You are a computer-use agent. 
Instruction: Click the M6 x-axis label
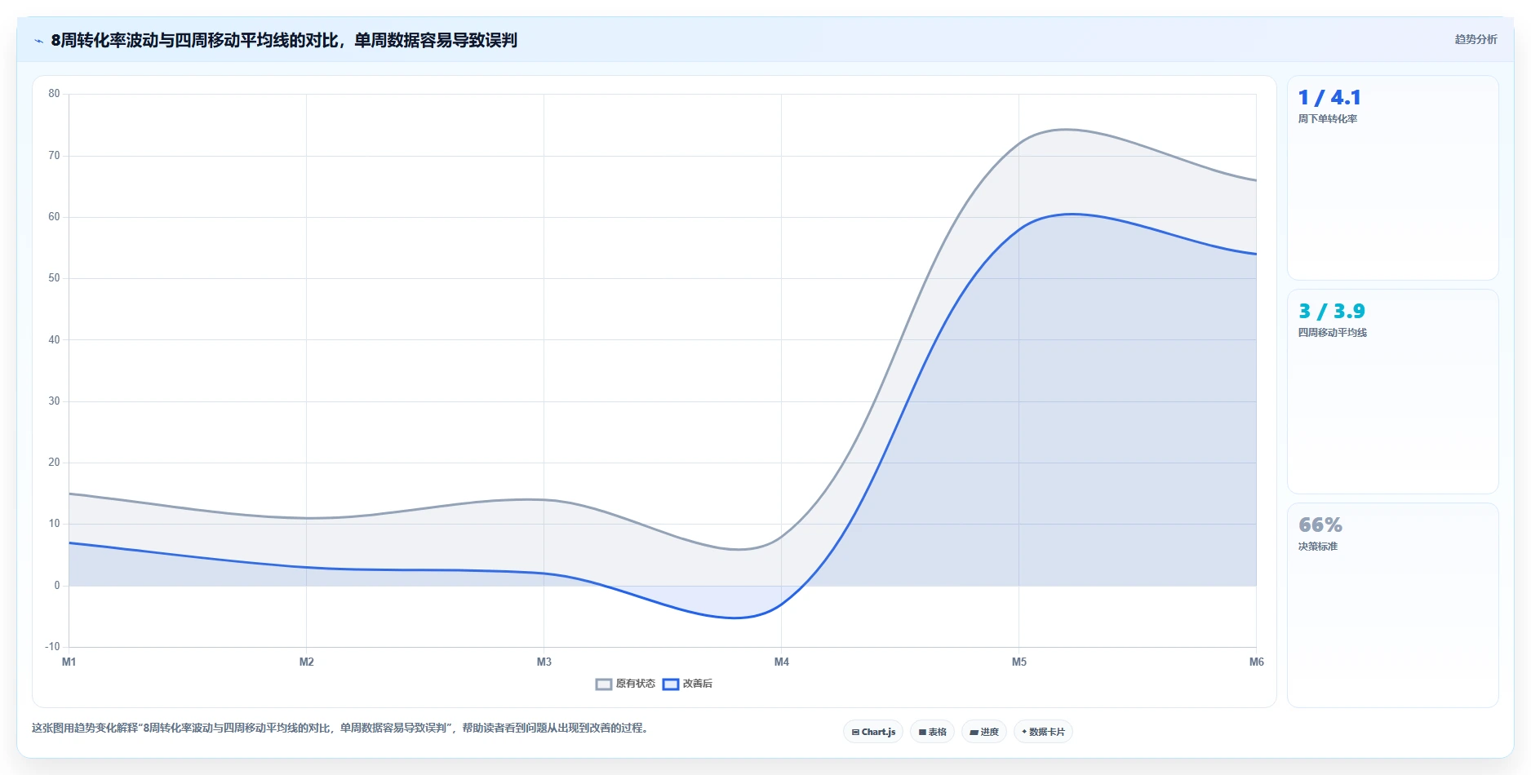click(1256, 662)
